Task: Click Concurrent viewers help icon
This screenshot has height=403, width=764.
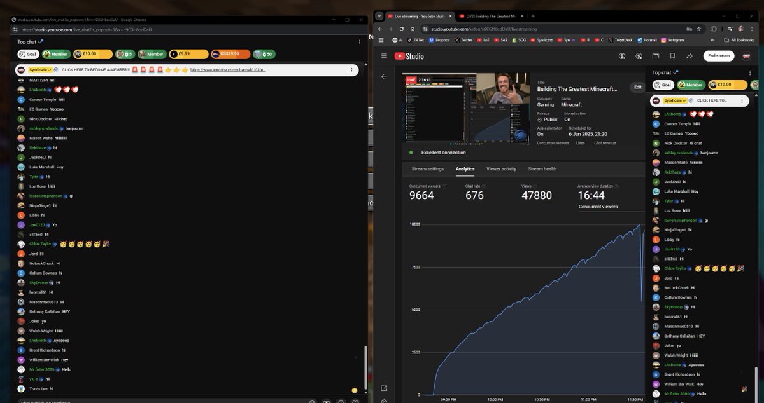Action: coord(444,186)
